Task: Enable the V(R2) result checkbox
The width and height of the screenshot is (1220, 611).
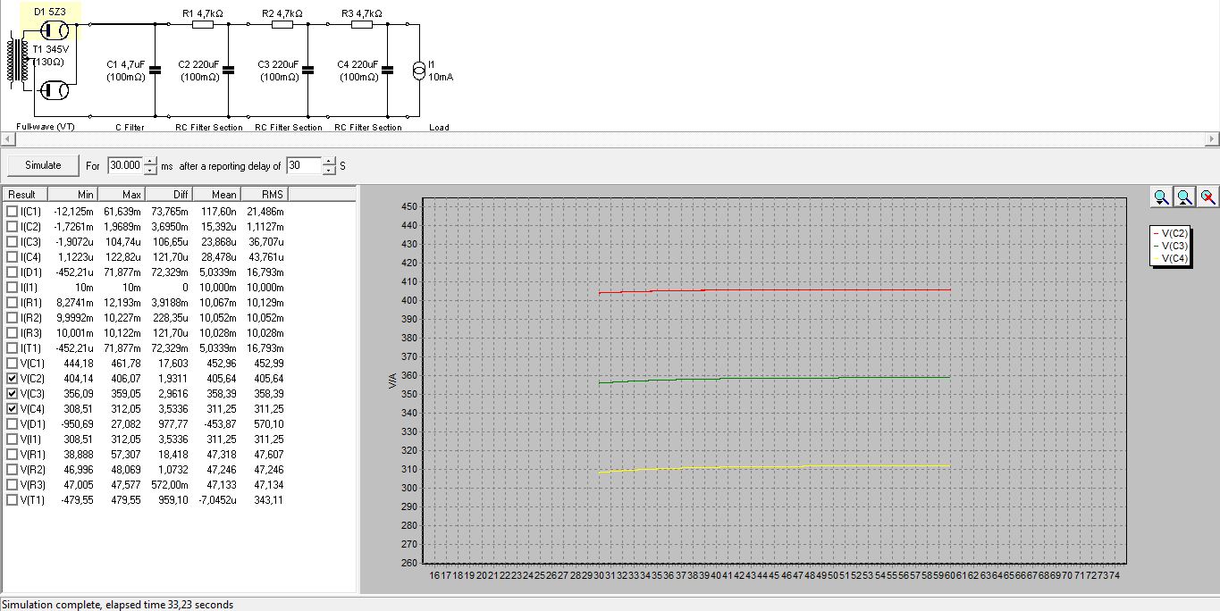Action: click(x=12, y=469)
